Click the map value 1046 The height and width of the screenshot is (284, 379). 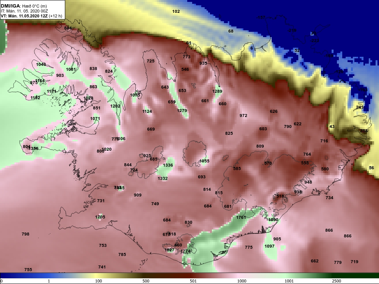click(41, 64)
